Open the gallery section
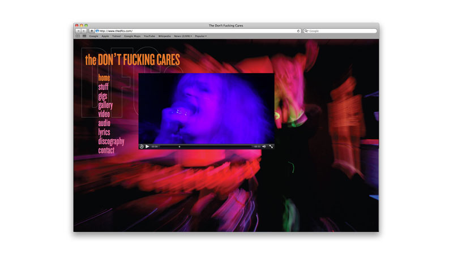The image size is (453, 262). point(105,105)
